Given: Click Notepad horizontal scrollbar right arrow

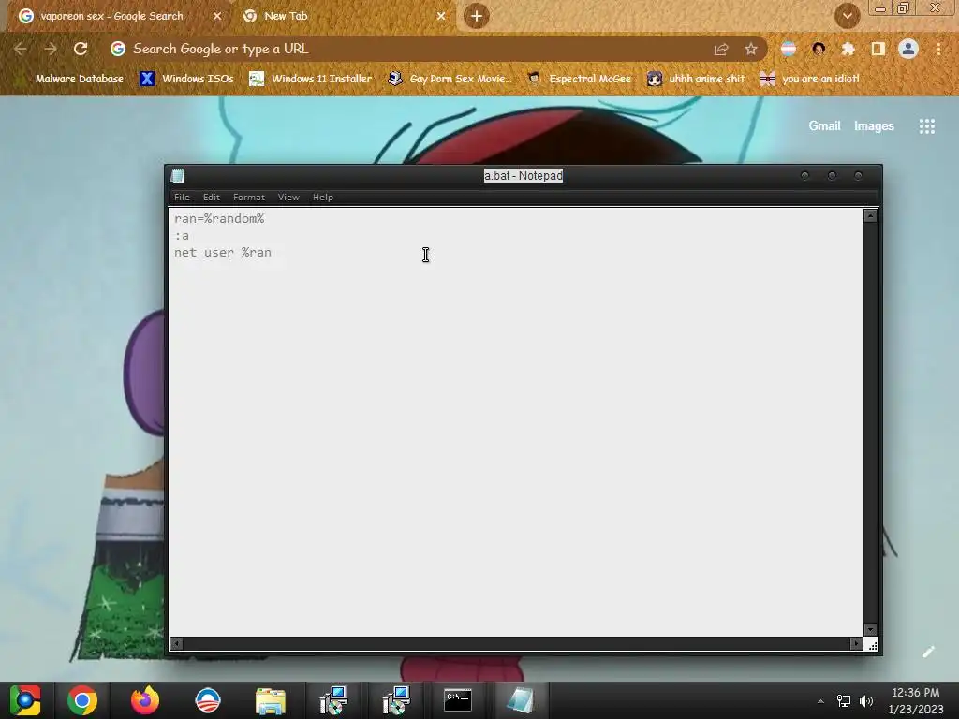Looking at the screenshot, I should (856, 643).
